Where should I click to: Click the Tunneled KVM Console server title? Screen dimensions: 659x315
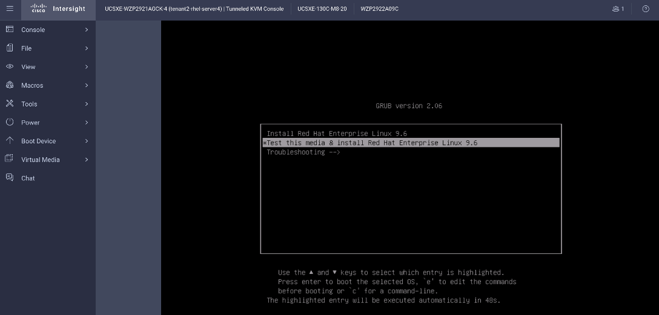point(194,9)
